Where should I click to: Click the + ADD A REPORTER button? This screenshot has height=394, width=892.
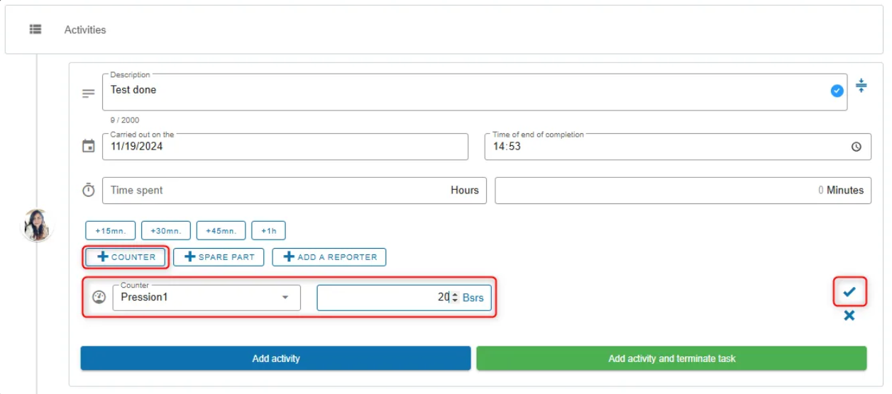pos(329,257)
